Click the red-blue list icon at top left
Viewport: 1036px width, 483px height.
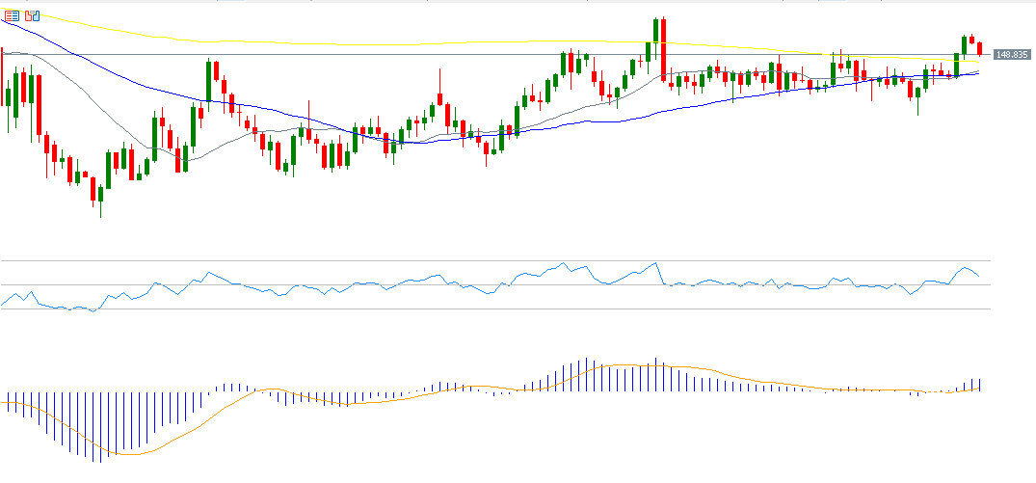pos(12,15)
